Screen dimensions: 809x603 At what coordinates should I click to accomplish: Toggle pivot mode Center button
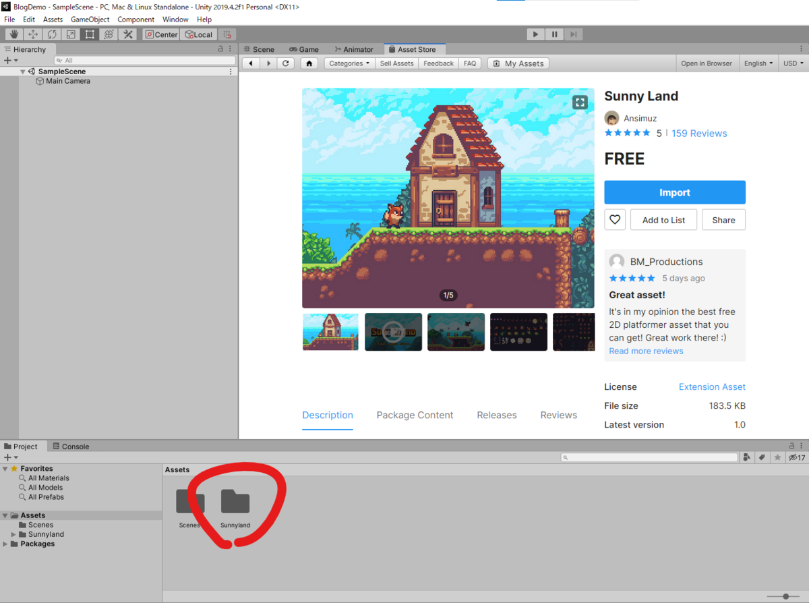pyautogui.click(x=161, y=34)
